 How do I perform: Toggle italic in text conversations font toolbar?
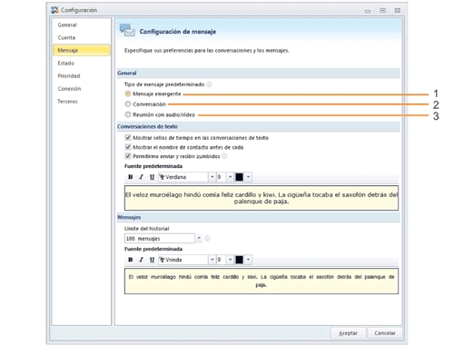141,177
